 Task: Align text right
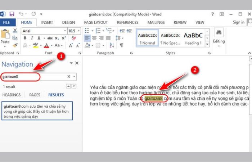point(101,38)
